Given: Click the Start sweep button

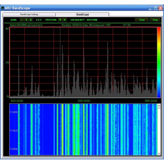Looking at the screenshot, I should pyautogui.click(x=142, y=20).
